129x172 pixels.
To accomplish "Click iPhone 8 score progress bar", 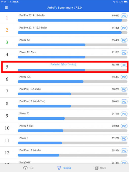I will (x=73, y=143).
